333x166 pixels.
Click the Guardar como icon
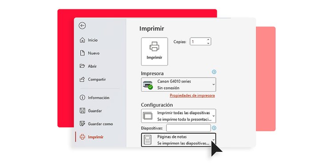pos(82,124)
